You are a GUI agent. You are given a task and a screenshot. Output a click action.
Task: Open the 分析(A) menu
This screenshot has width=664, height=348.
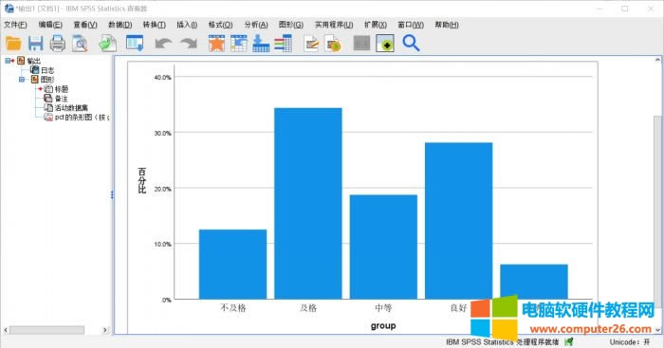(x=256, y=25)
